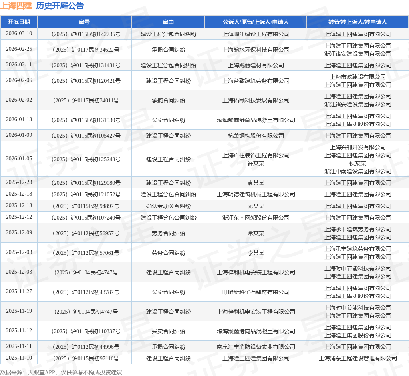Viewport: 409px width, 376px height.
Task: Click case number 沪0115民初125243号
Action: tap(86, 159)
